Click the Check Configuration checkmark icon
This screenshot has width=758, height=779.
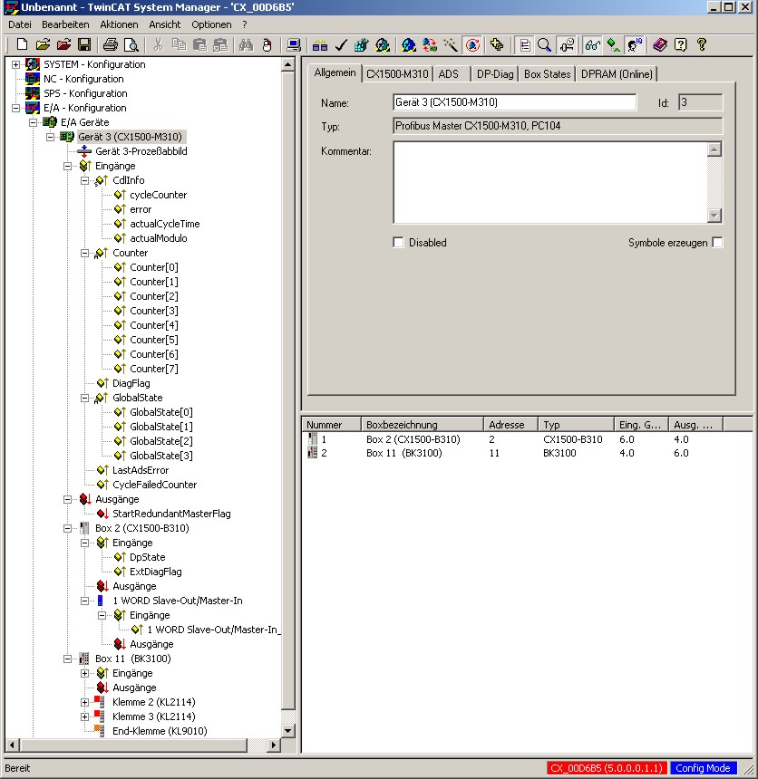(x=341, y=44)
